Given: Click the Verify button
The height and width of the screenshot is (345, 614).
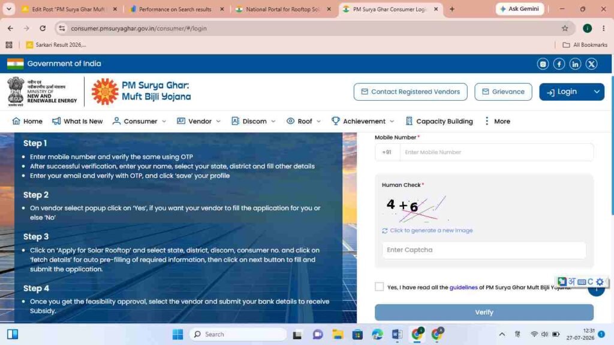Looking at the screenshot, I should 484,312.
